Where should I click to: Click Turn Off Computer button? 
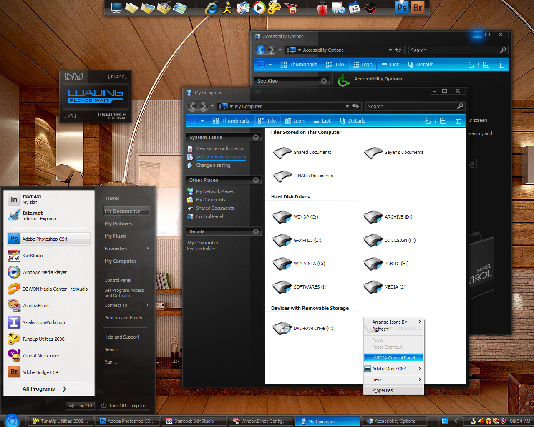[x=123, y=406]
